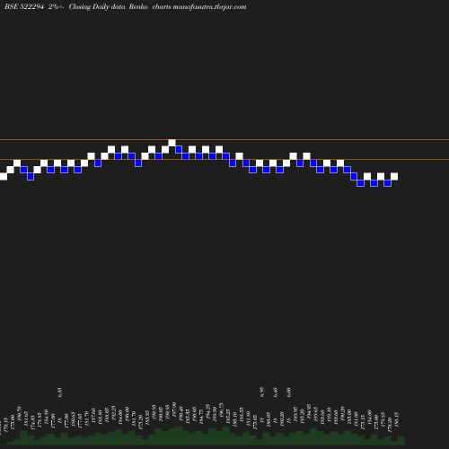Click the word "Renko" in the title
Image resolution: width=449 pixels, height=449 pixels.
(x=138, y=6)
